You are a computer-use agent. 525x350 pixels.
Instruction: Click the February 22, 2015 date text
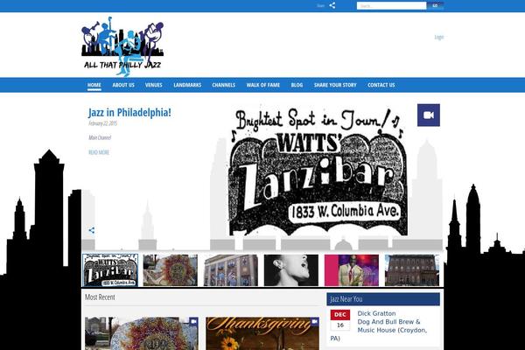tap(102, 123)
